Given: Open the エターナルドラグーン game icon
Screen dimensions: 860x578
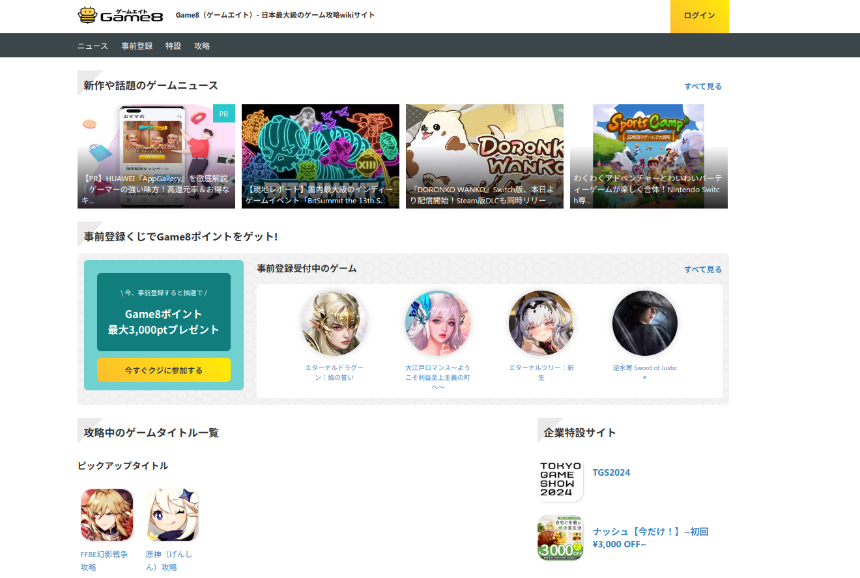Looking at the screenshot, I should (x=334, y=323).
